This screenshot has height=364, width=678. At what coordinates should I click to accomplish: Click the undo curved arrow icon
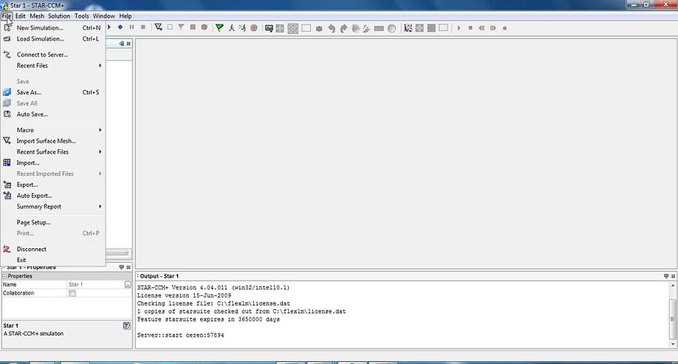click(x=331, y=29)
